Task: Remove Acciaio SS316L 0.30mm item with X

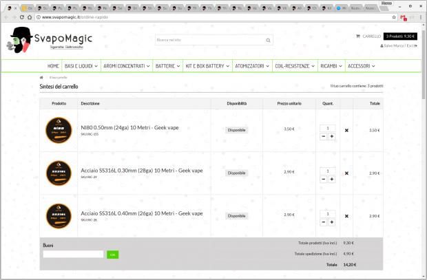Action: pos(346,173)
